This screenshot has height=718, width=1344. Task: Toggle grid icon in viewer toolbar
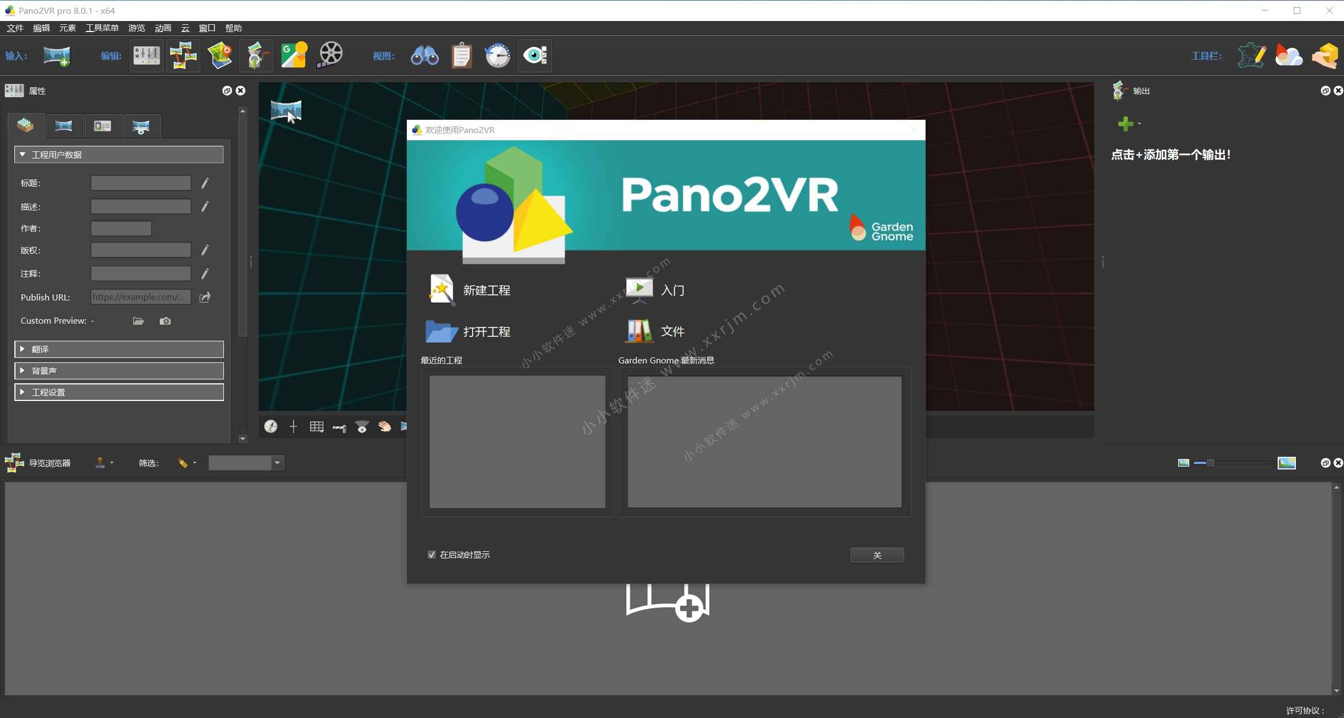click(x=317, y=426)
